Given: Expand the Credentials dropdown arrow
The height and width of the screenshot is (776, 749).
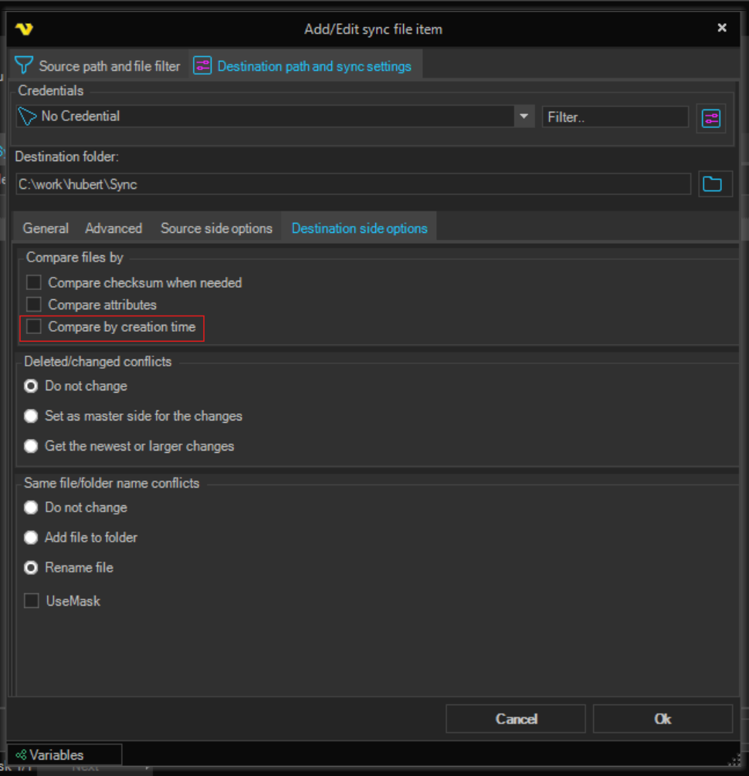Looking at the screenshot, I should pos(524,116).
